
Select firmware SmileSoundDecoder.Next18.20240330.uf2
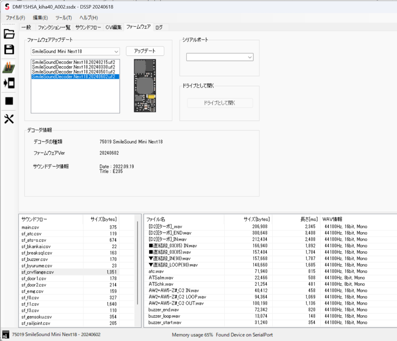coord(73,67)
